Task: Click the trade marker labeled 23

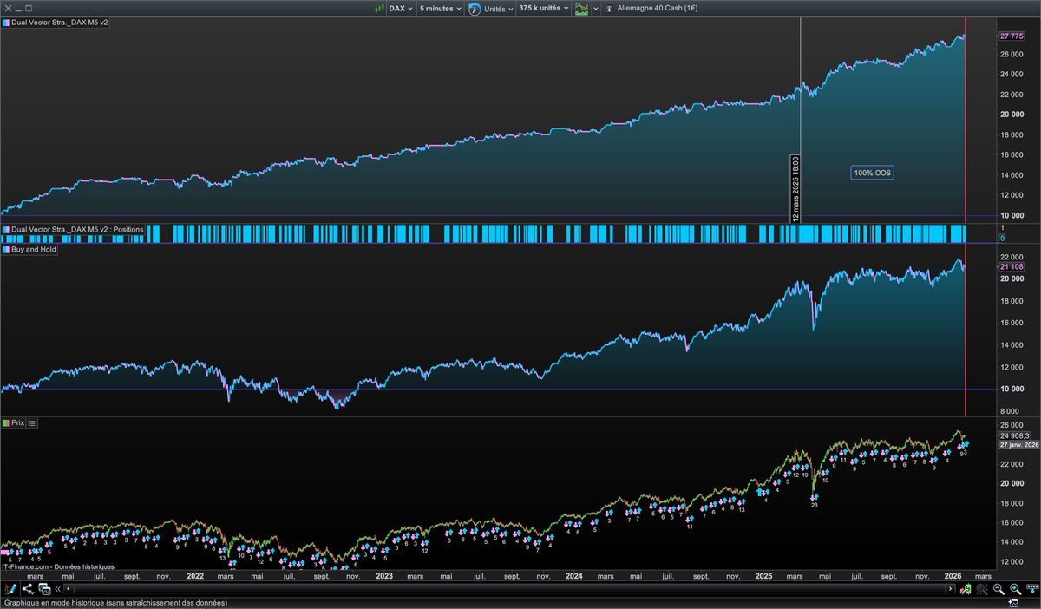Action: (814, 505)
